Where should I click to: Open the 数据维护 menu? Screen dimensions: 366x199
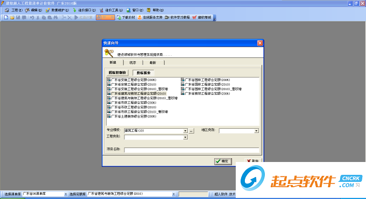[57, 10]
